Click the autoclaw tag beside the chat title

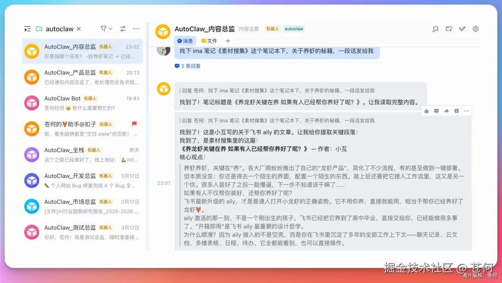point(294,28)
